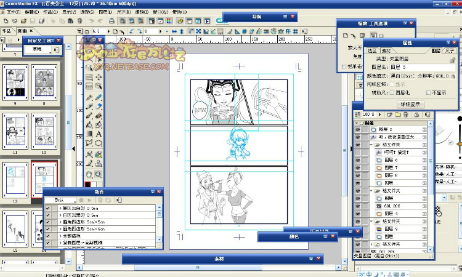This screenshot has width=462, height=277.
Task: Click the new layer icon in layers panel
Action: coord(389,114)
